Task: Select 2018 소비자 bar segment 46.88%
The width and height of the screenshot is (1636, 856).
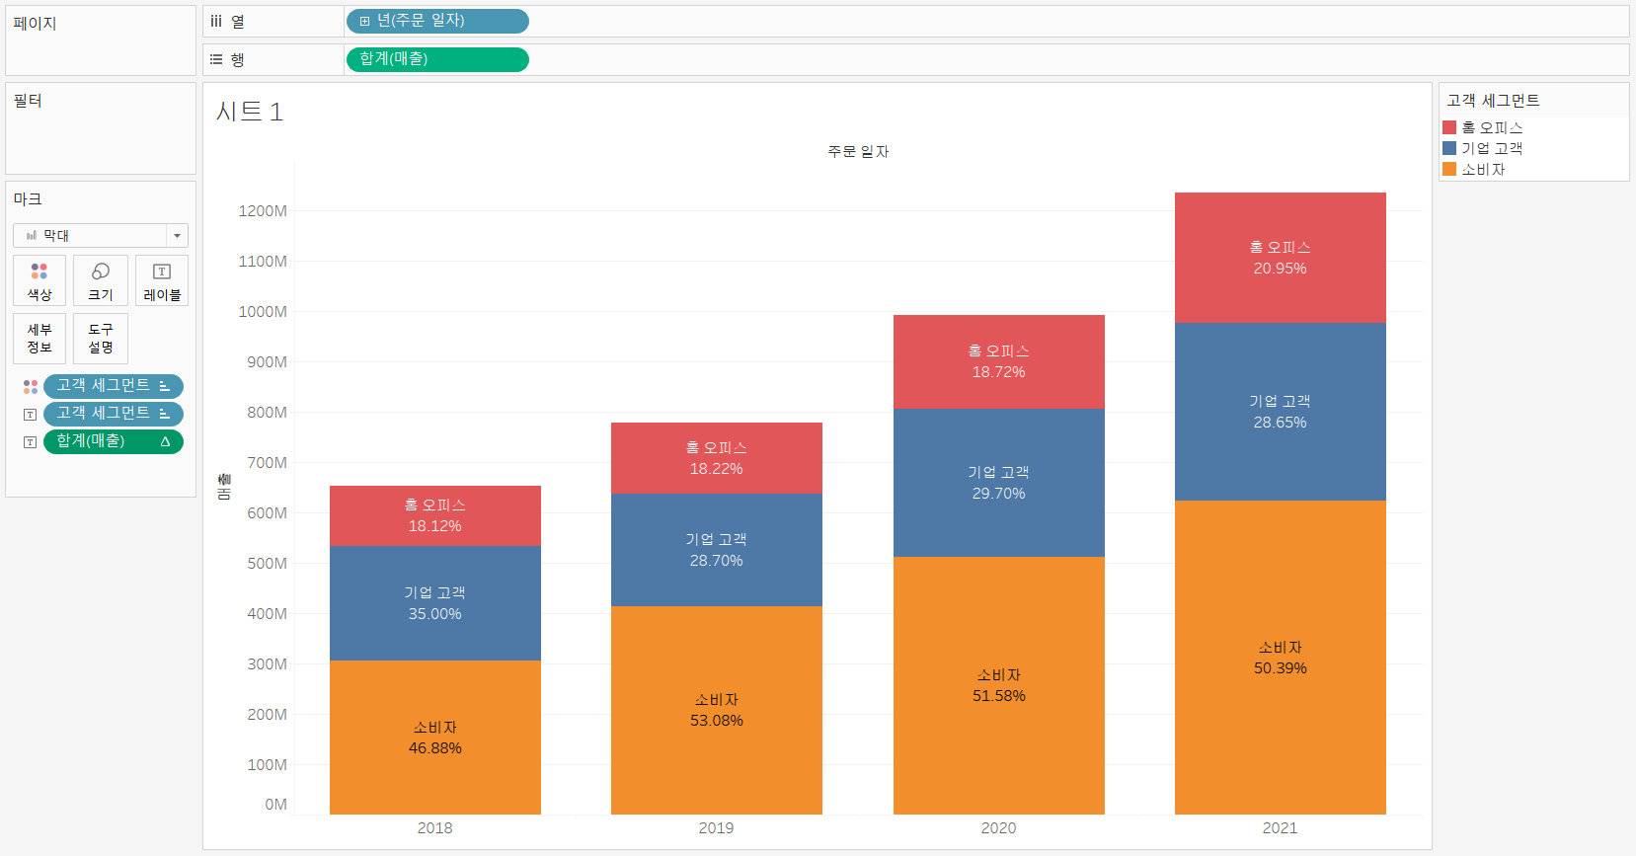Action: pos(435,738)
